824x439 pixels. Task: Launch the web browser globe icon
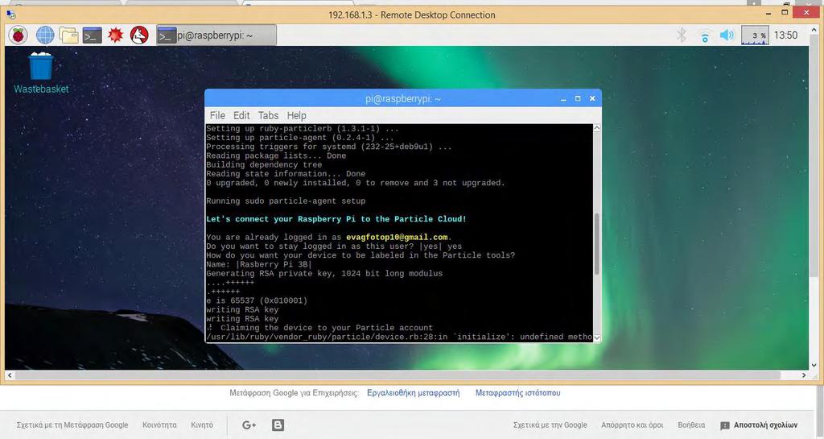click(x=45, y=35)
